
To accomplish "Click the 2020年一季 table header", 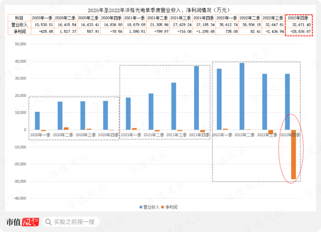I will point(43,18).
